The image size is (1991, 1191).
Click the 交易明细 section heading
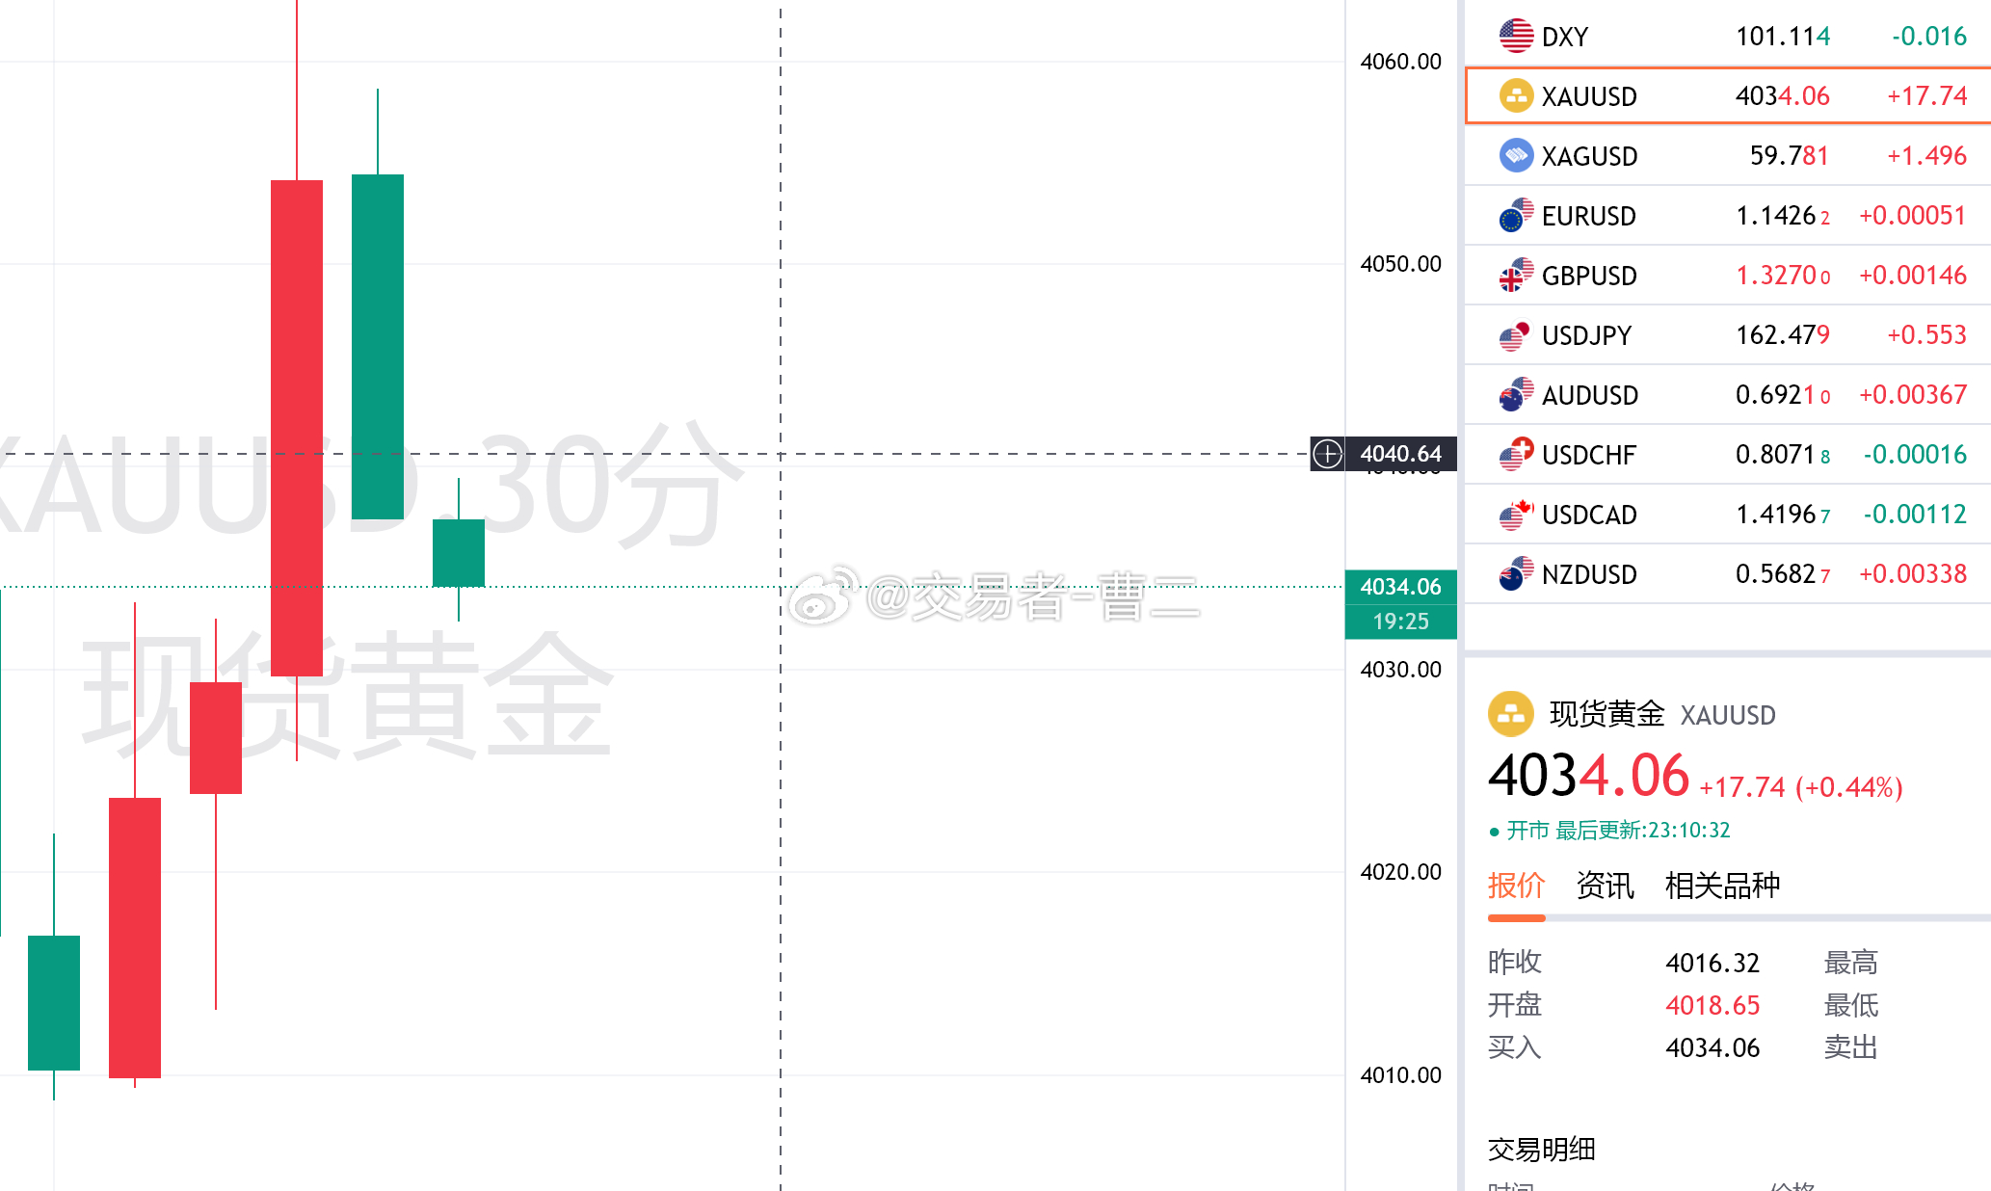pos(1542,1150)
